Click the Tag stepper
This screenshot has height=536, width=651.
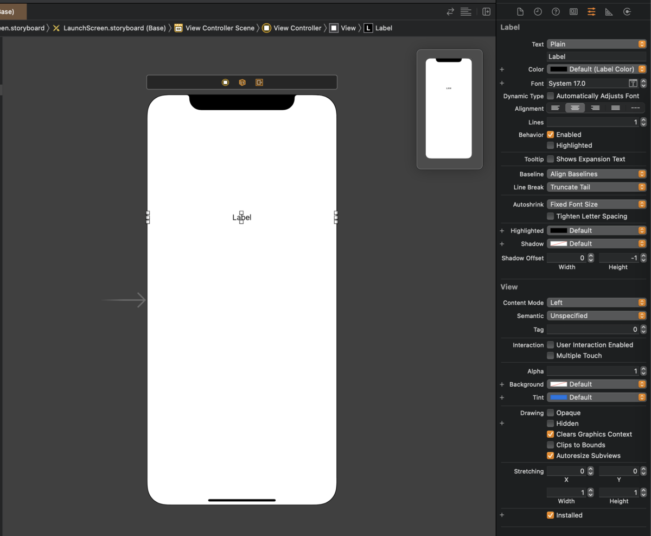tap(643, 330)
